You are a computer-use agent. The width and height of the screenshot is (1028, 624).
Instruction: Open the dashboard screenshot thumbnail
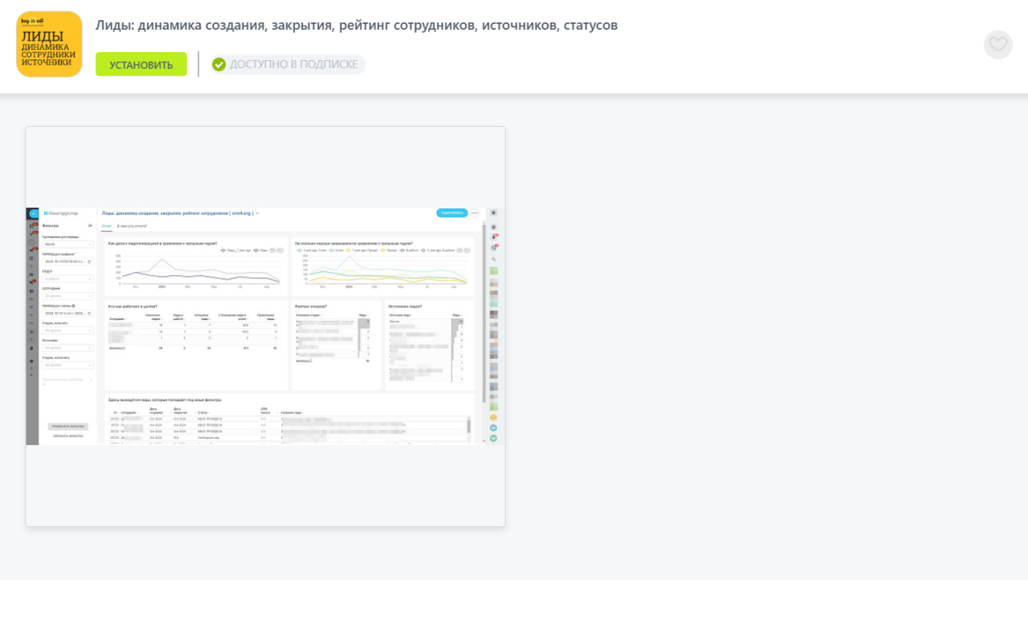[x=266, y=326]
